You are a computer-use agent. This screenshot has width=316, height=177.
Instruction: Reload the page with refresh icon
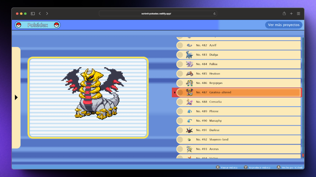[214, 14]
